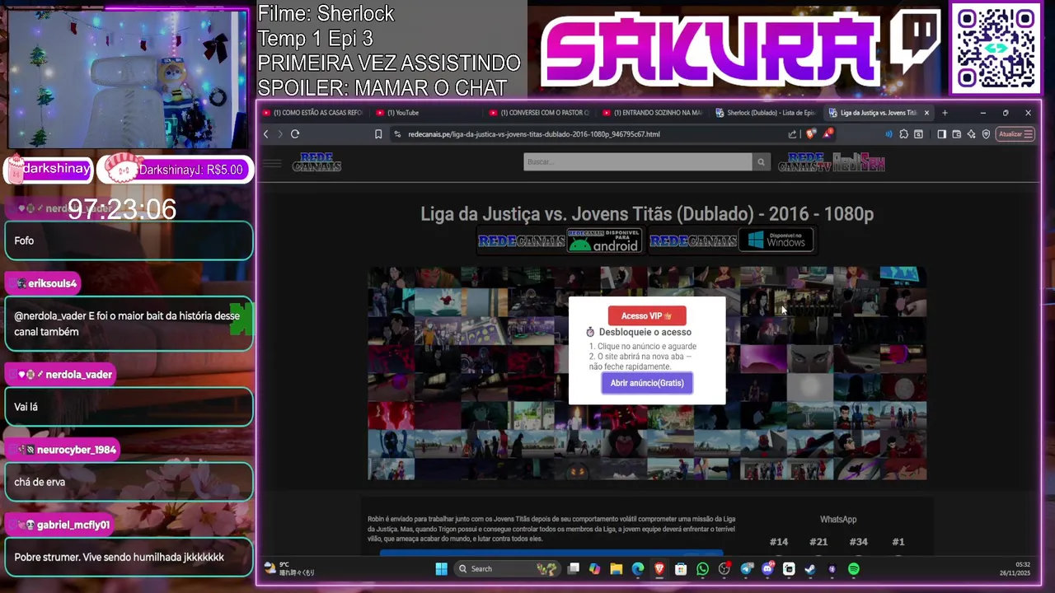The width and height of the screenshot is (1055, 593).
Task: Switch to 'ENTRANDO SOZINHO NA MA' tab
Action: click(x=652, y=113)
